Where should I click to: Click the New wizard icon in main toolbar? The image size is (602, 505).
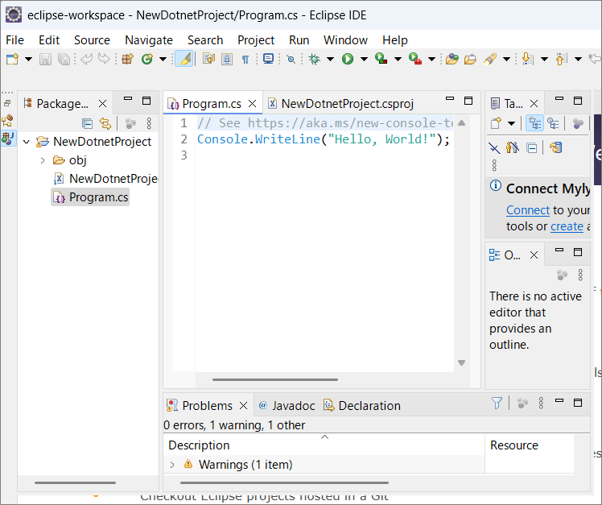coord(12,59)
